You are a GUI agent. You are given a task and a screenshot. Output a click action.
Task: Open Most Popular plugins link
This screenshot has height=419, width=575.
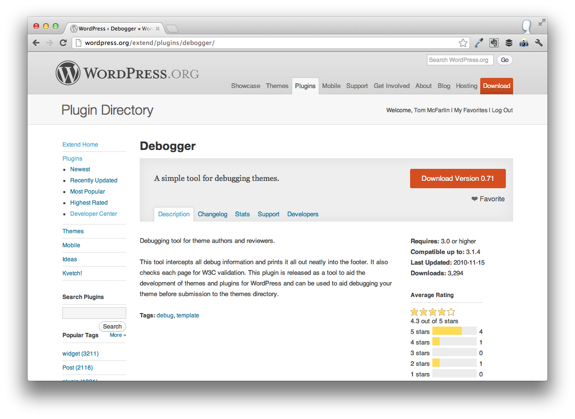coord(87,192)
